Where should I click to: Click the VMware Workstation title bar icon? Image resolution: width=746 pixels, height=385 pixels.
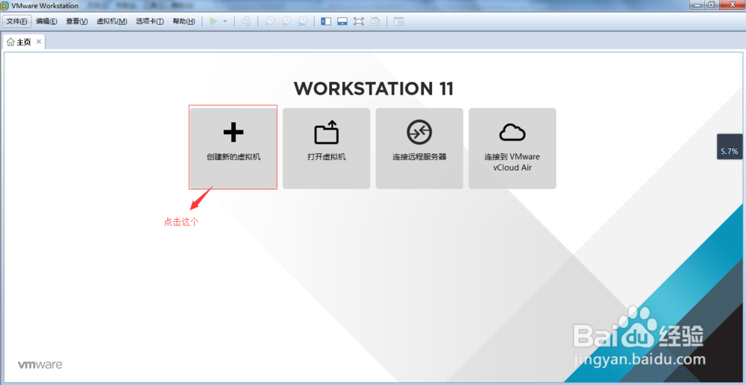pyautogui.click(x=4, y=6)
